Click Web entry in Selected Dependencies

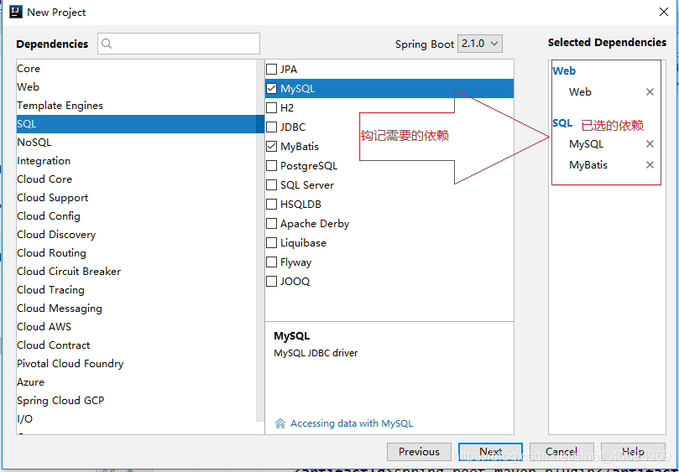point(580,91)
